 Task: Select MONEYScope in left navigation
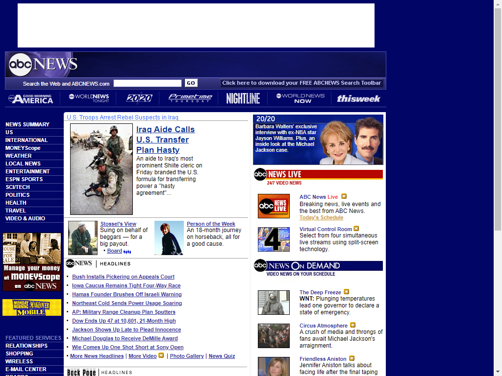point(23,148)
